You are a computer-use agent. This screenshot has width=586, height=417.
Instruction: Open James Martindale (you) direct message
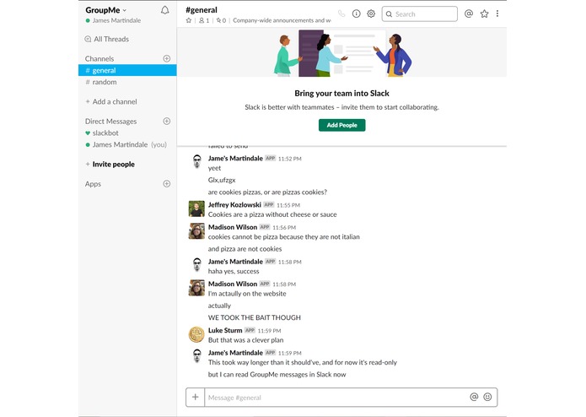pyautogui.click(x=126, y=144)
